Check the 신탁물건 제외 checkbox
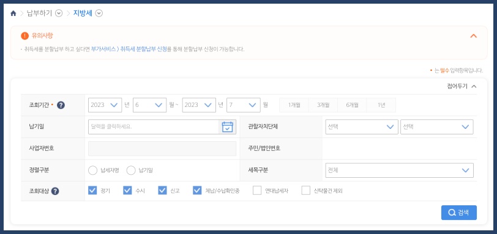This screenshot has width=497, height=234. click(x=306, y=191)
